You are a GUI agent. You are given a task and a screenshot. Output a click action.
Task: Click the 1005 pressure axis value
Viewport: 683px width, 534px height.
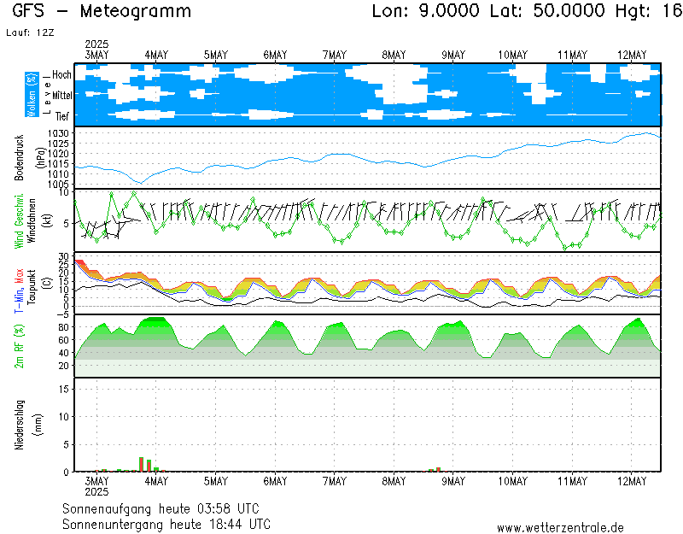[x=58, y=184]
